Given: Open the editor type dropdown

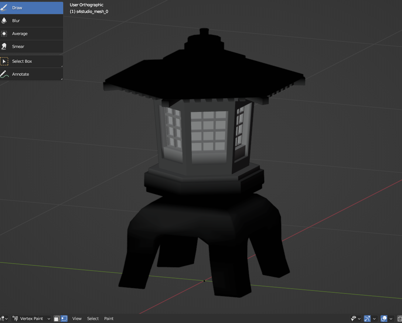Looking at the screenshot, I should pos(4,319).
